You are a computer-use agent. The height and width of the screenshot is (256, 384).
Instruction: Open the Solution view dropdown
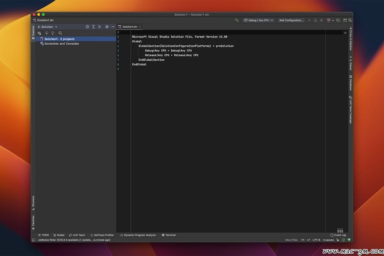47,27
